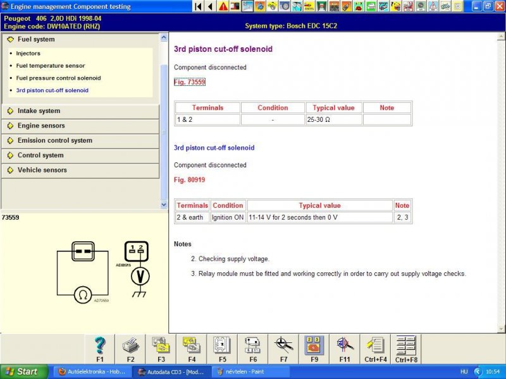The image size is (506, 379).
Task: Click the '2 & earth' terminals cell
Action: tap(192, 217)
